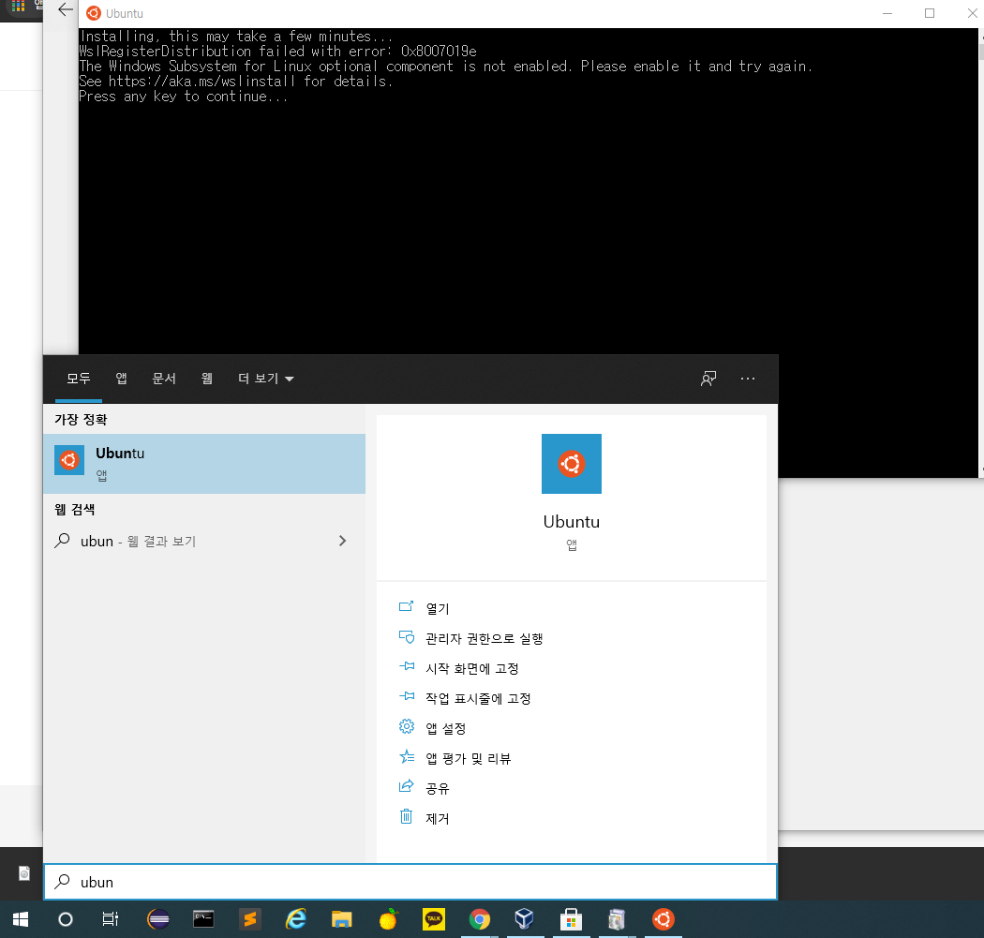The image size is (984, 938).
Task: Open the search panel options (three dots)
Action: click(x=748, y=379)
